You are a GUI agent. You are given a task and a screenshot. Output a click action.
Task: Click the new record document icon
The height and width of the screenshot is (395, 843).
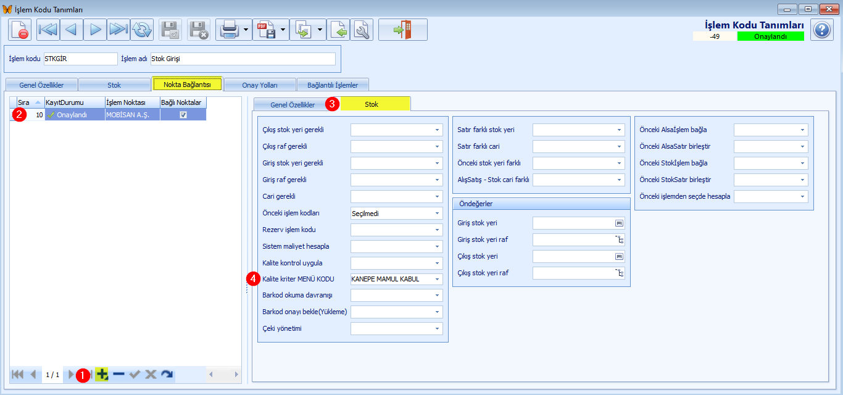click(20, 30)
